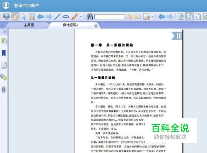Open the comments annotations sidebar icon
This screenshot has width=207, height=153.
tap(4, 77)
